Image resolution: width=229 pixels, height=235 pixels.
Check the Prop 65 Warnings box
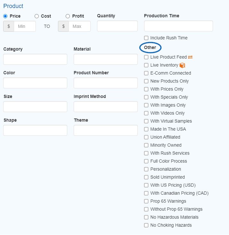point(146,201)
